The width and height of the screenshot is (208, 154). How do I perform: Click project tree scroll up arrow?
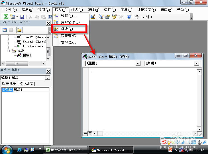pos(48,37)
